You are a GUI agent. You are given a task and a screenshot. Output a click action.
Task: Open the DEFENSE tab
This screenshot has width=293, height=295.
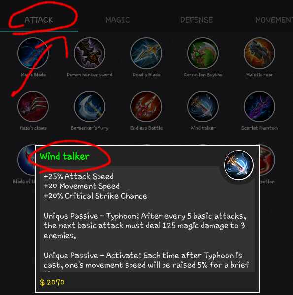(196, 20)
